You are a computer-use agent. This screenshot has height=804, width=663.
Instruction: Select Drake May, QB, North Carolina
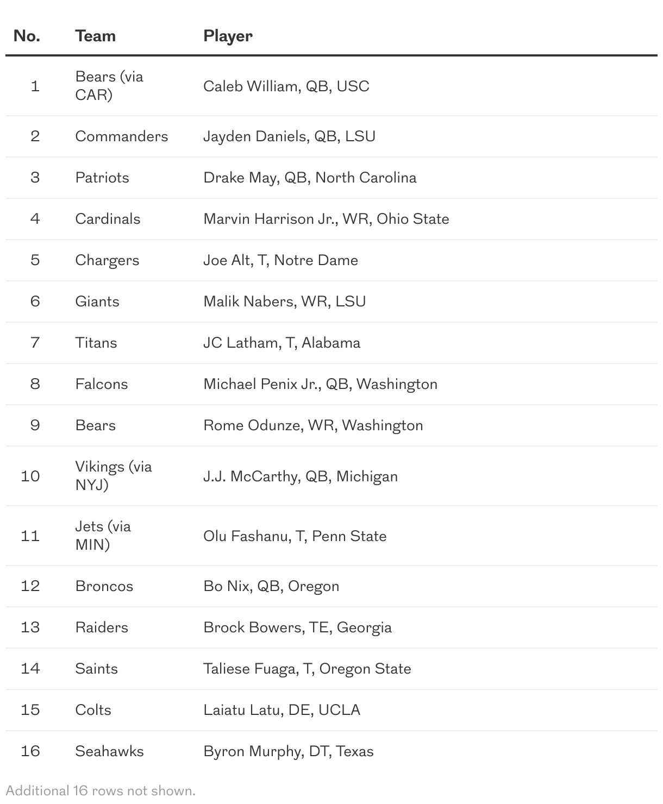(x=310, y=178)
